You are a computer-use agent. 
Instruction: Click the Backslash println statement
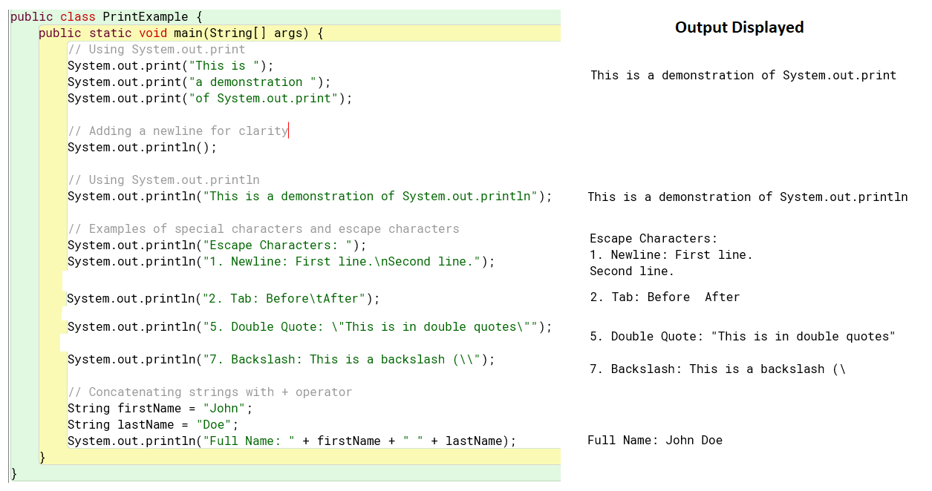281,359
